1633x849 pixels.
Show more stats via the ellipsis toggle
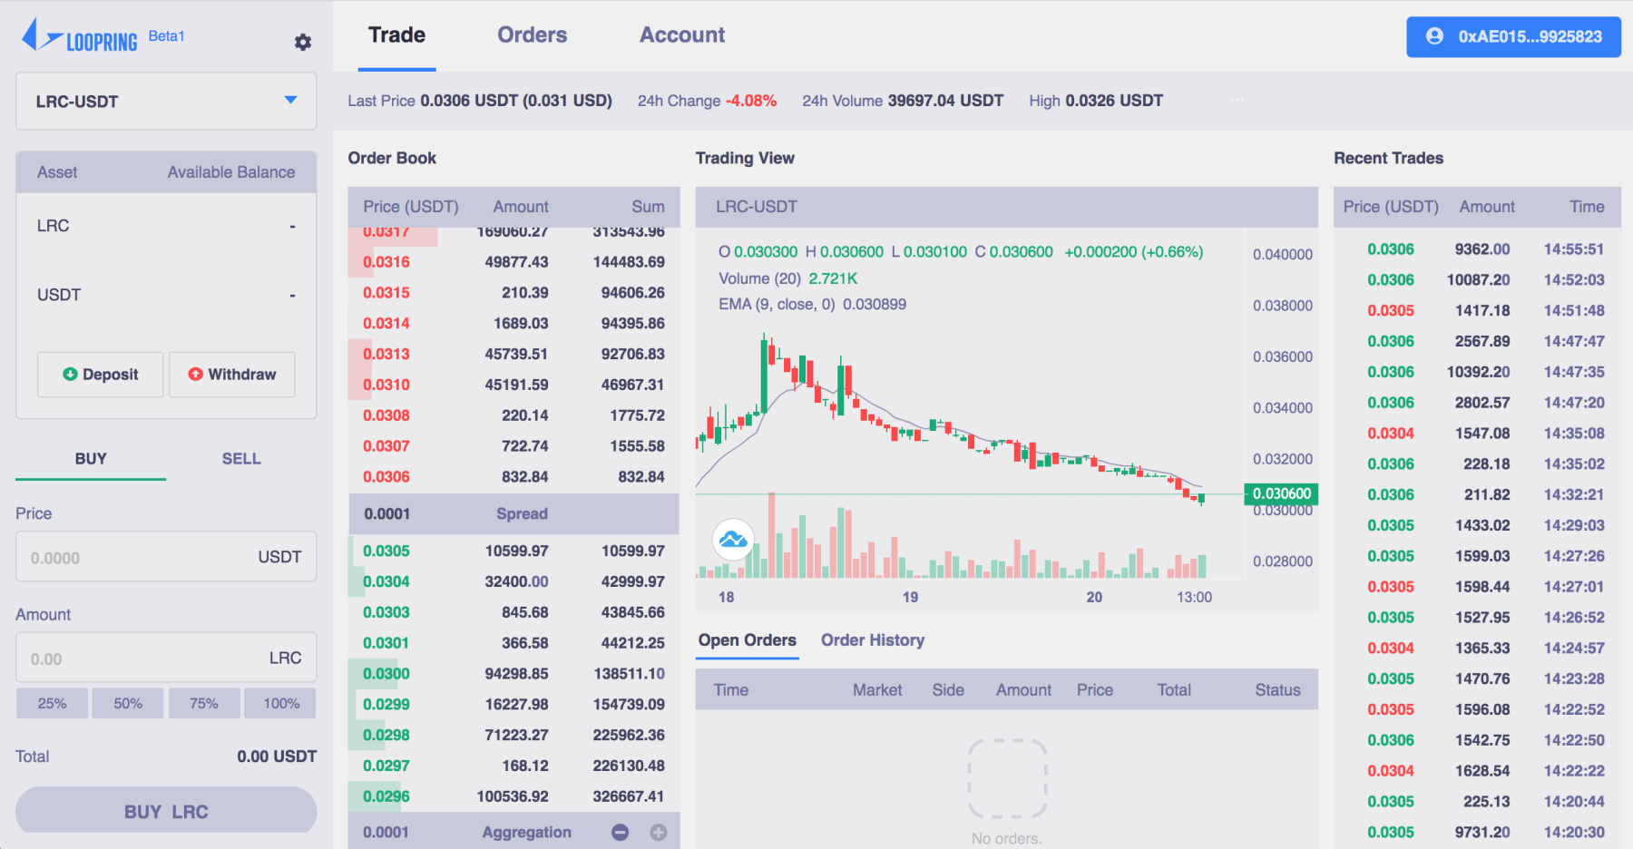pos(1237,100)
